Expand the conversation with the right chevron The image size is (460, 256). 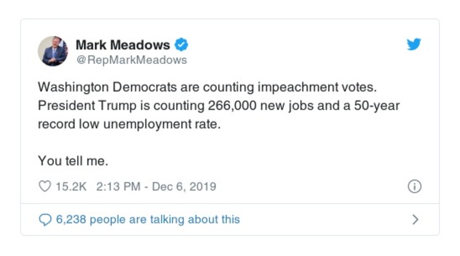[415, 219]
